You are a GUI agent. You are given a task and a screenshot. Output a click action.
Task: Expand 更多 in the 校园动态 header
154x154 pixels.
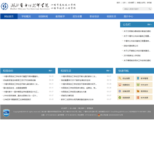coord(51,71)
